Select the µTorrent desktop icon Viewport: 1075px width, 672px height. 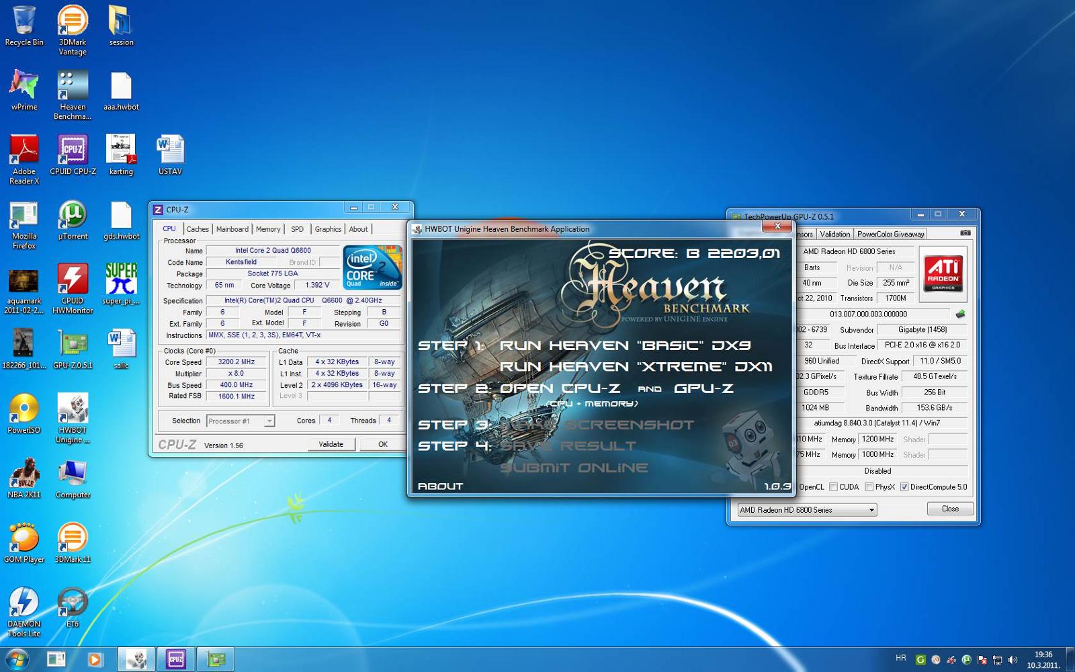point(73,220)
